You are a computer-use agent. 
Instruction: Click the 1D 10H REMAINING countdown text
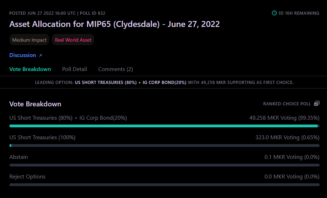[x=299, y=13]
